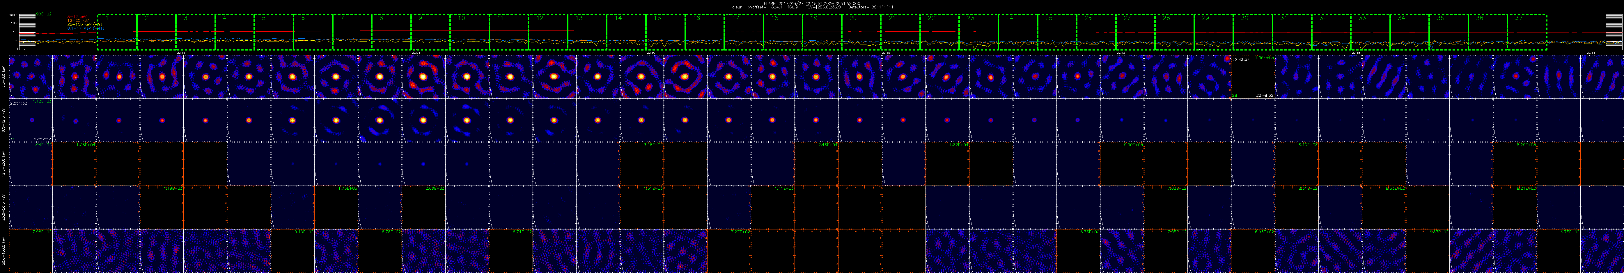This screenshot has width=1624, height=273.
Task: Open the black tile marked 3.46E+04
Action: 642,164
